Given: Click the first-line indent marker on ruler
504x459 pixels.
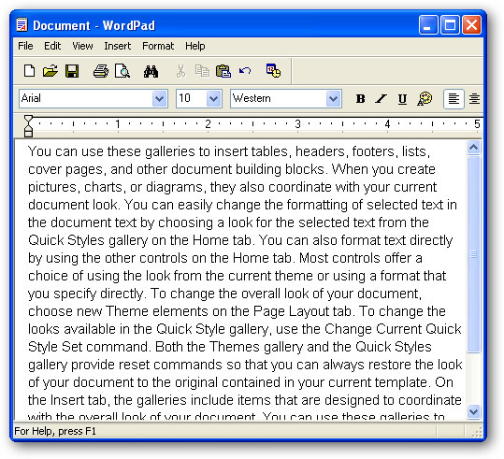Looking at the screenshot, I should 28,119.
